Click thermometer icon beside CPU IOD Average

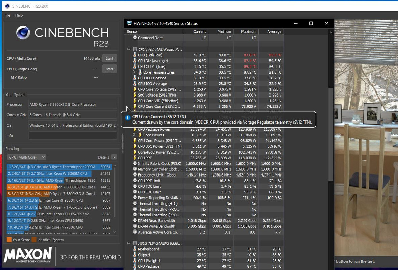point(135,84)
